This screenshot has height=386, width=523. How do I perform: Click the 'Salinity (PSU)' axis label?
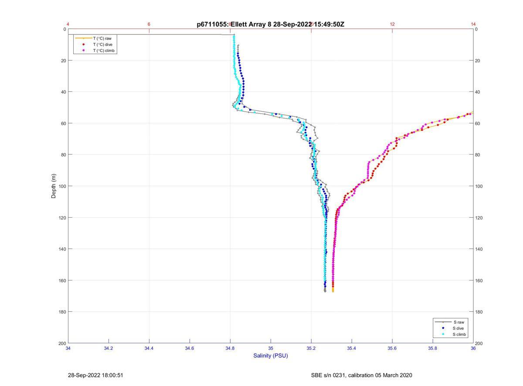[x=271, y=355]
